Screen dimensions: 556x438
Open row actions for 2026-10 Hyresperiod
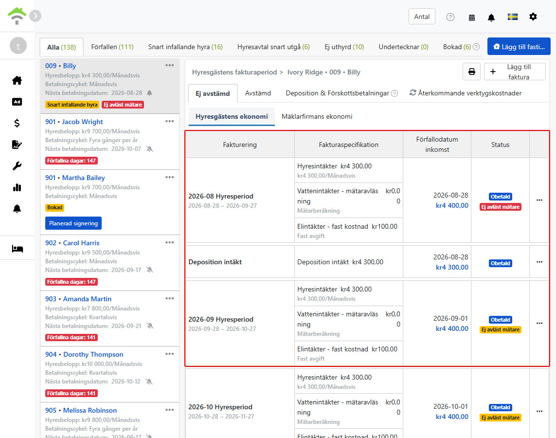coord(539,411)
